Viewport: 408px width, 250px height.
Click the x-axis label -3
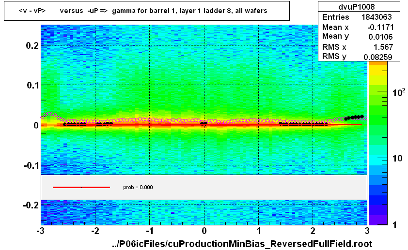click(40, 231)
